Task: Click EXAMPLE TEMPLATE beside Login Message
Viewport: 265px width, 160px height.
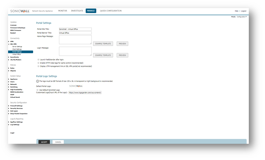Action: tap(103, 55)
